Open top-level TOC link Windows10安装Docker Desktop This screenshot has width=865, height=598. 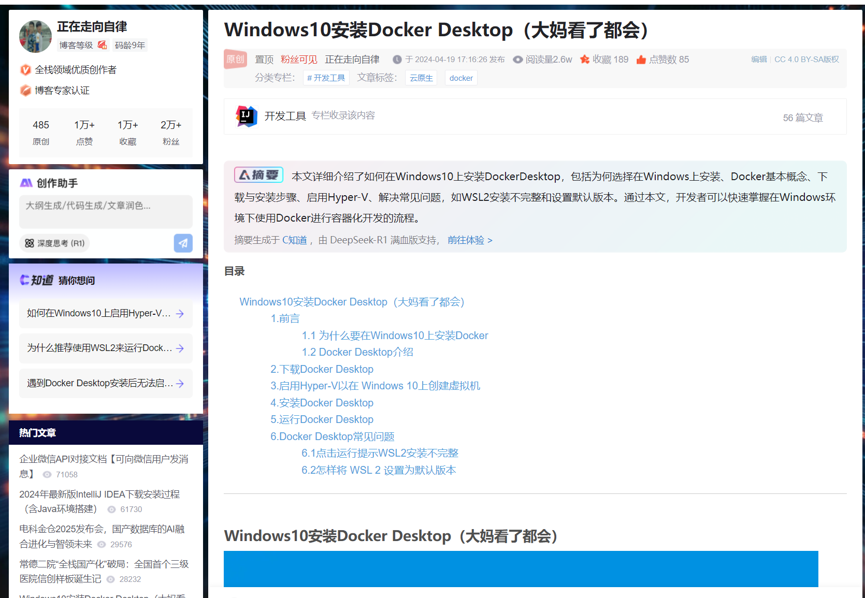pyautogui.click(x=352, y=302)
